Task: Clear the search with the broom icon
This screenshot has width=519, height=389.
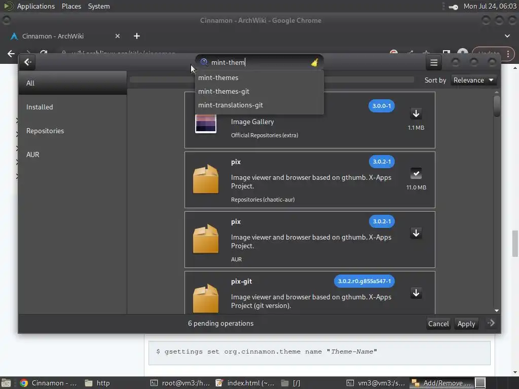Action: click(314, 62)
